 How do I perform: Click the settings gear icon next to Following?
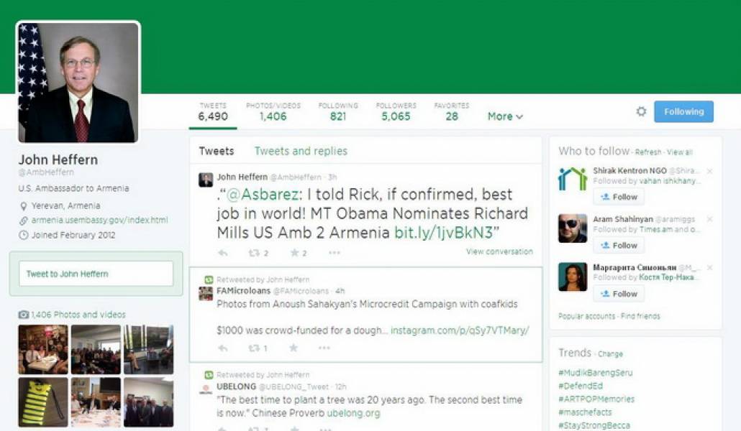[x=641, y=111]
